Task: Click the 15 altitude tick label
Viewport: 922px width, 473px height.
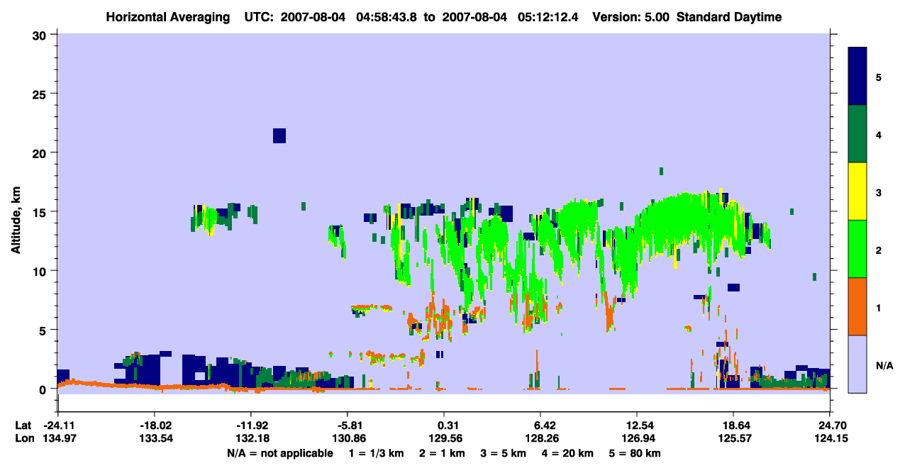Action: pos(41,212)
